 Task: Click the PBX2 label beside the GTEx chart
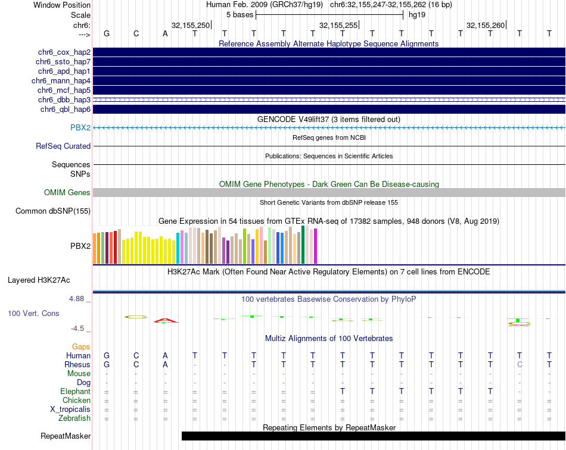click(80, 246)
